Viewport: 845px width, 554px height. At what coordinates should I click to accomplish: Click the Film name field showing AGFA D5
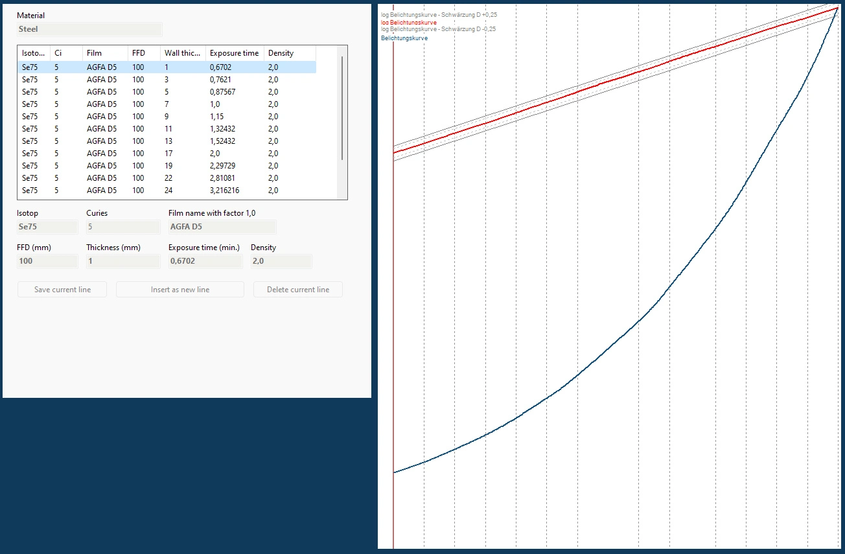[221, 227]
